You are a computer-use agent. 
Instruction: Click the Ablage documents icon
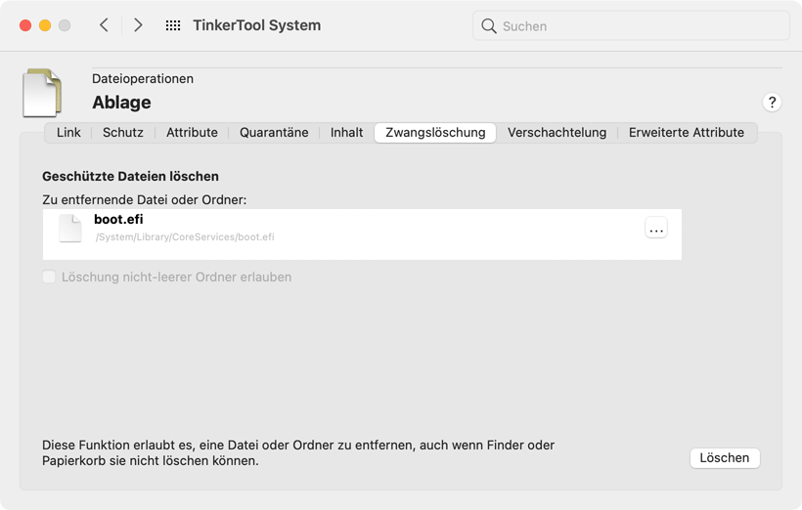[42, 93]
